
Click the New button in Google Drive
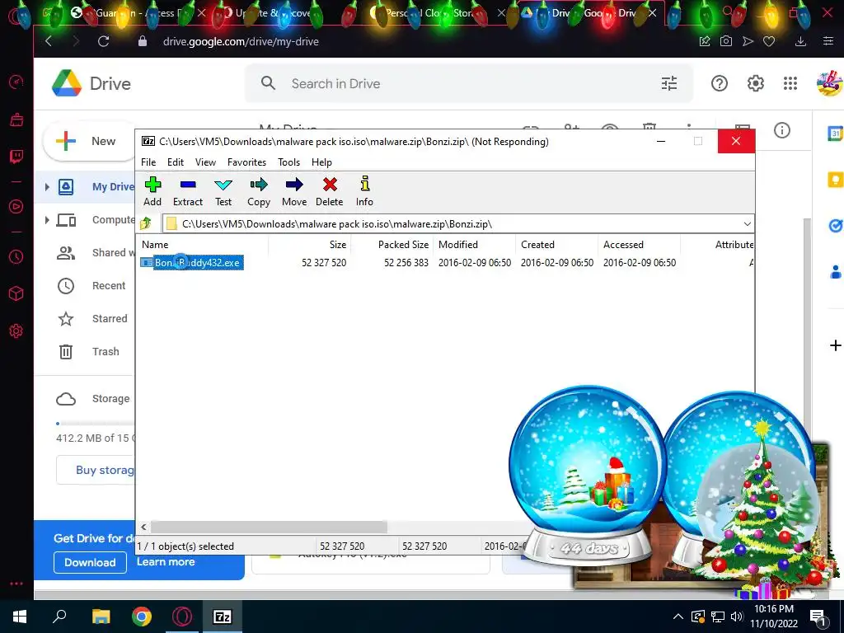click(x=89, y=141)
